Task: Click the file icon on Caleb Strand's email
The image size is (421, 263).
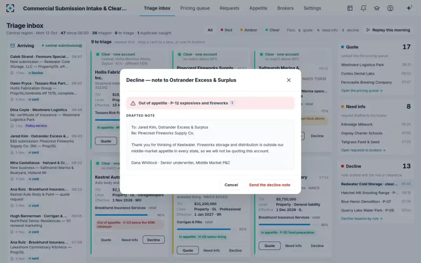Action: point(12,73)
